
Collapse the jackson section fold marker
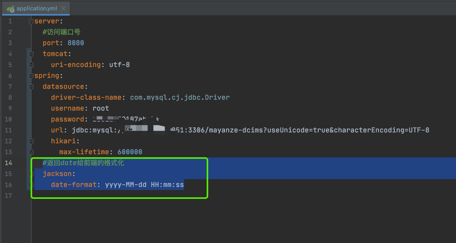[31, 174]
